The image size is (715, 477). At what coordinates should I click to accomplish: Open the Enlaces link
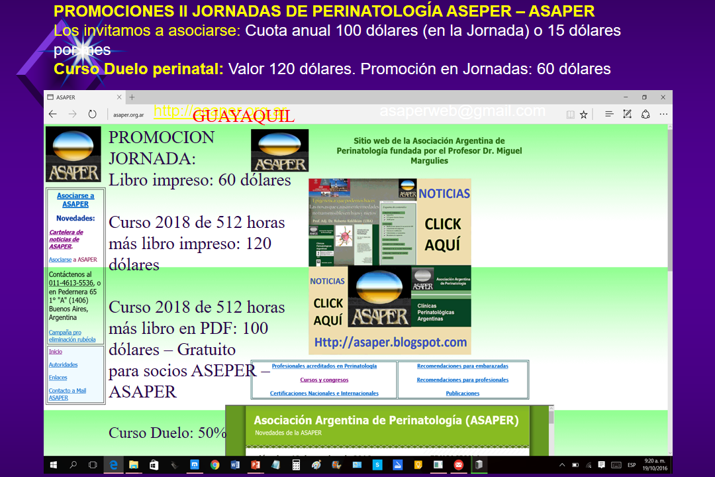[x=58, y=378]
